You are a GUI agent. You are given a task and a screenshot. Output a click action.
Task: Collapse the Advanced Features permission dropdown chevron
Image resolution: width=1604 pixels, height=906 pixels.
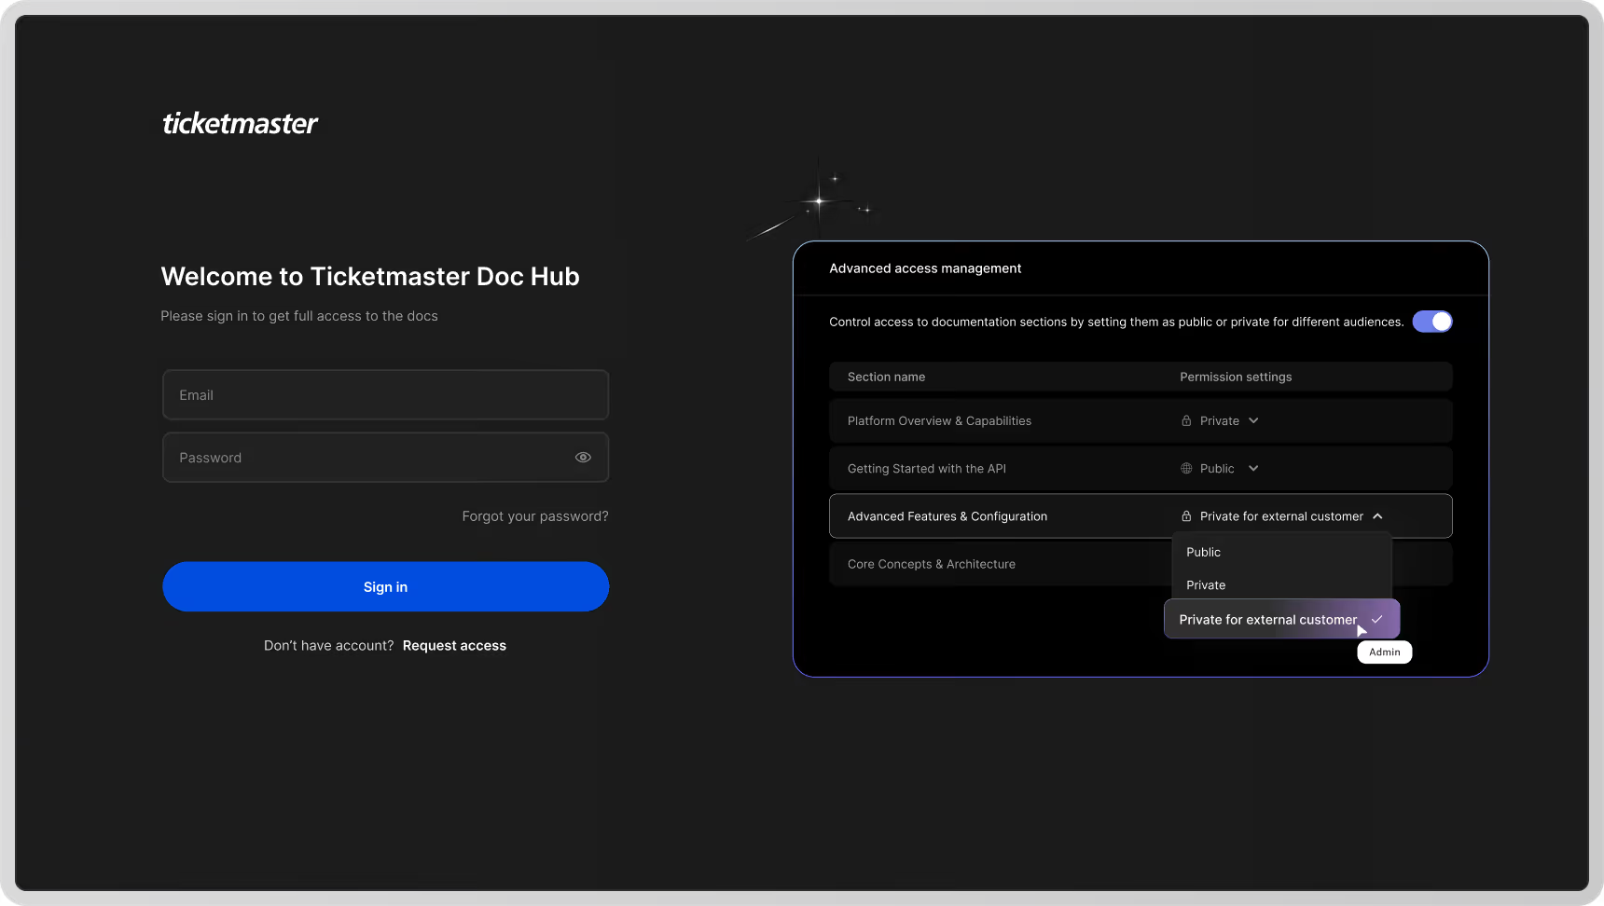click(x=1377, y=516)
